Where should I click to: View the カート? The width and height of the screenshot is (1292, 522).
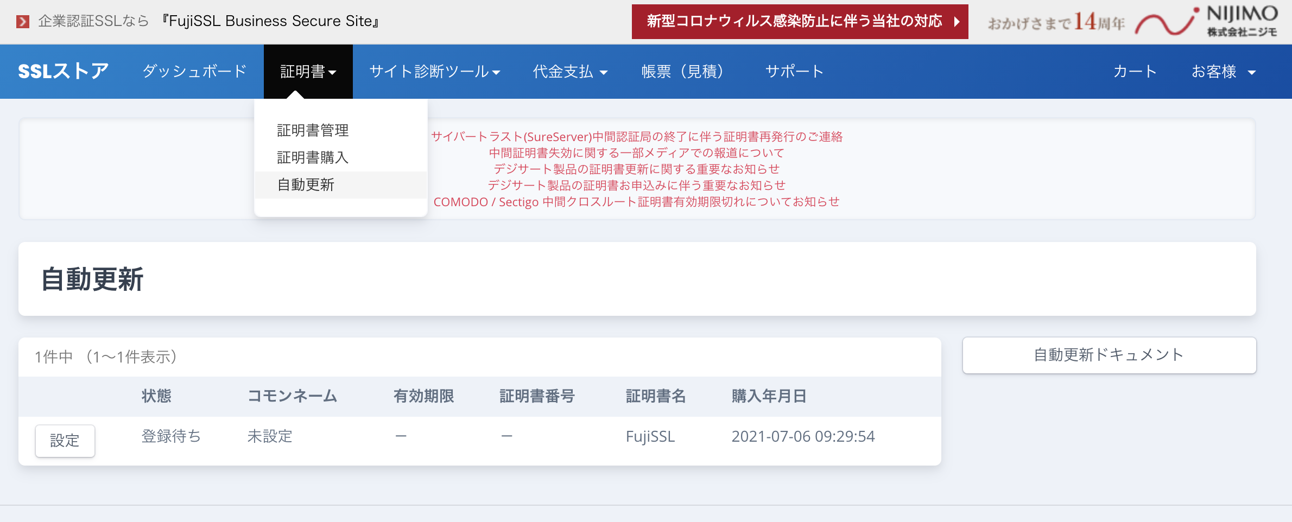1135,72
